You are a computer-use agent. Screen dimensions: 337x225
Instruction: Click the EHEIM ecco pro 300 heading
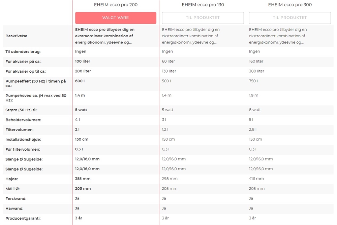289,5
